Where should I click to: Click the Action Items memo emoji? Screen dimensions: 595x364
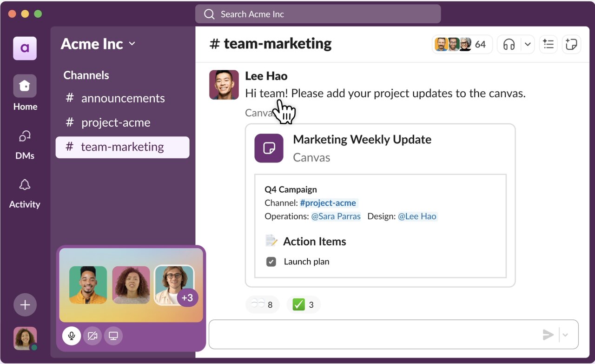click(x=271, y=241)
